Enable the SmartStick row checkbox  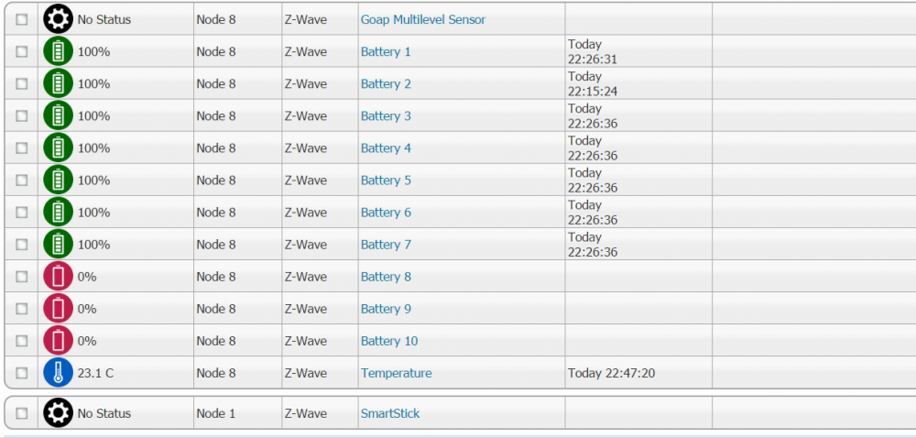click(x=22, y=413)
